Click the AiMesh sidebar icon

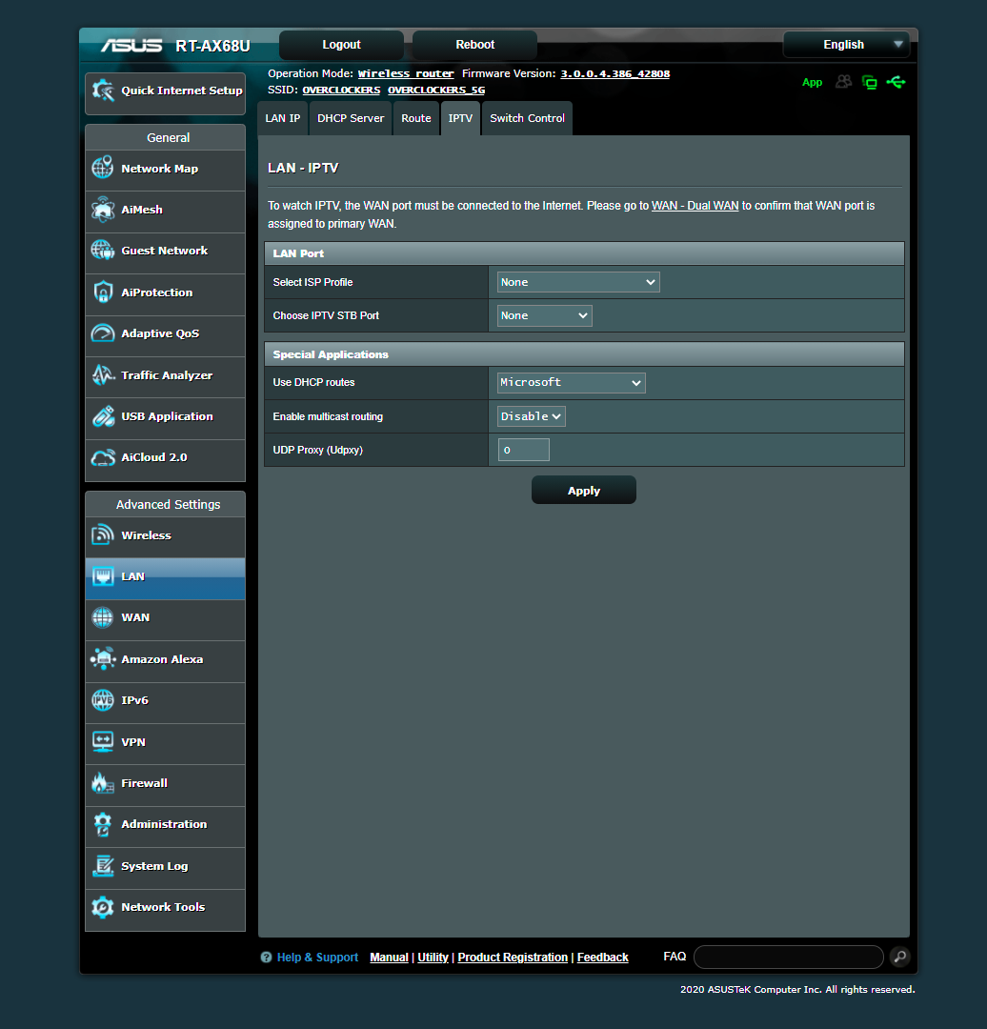coord(103,210)
